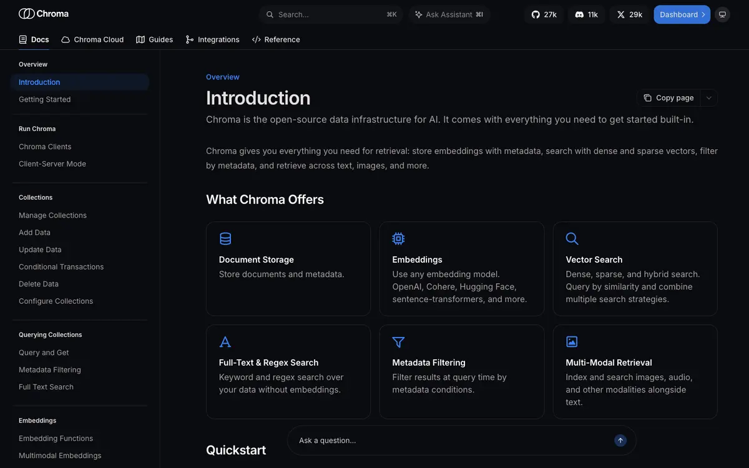
Task: Switch to the Reference tab
Action: pyautogui.click(x=276, y=39)
